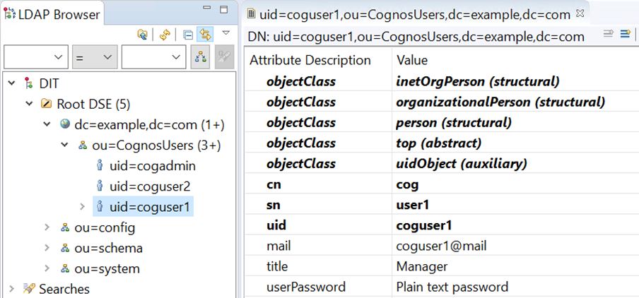Select the uid=cogadmin user entry
Image resolution: width=639 pixels, height=298 pixels.
click(153, 166)
